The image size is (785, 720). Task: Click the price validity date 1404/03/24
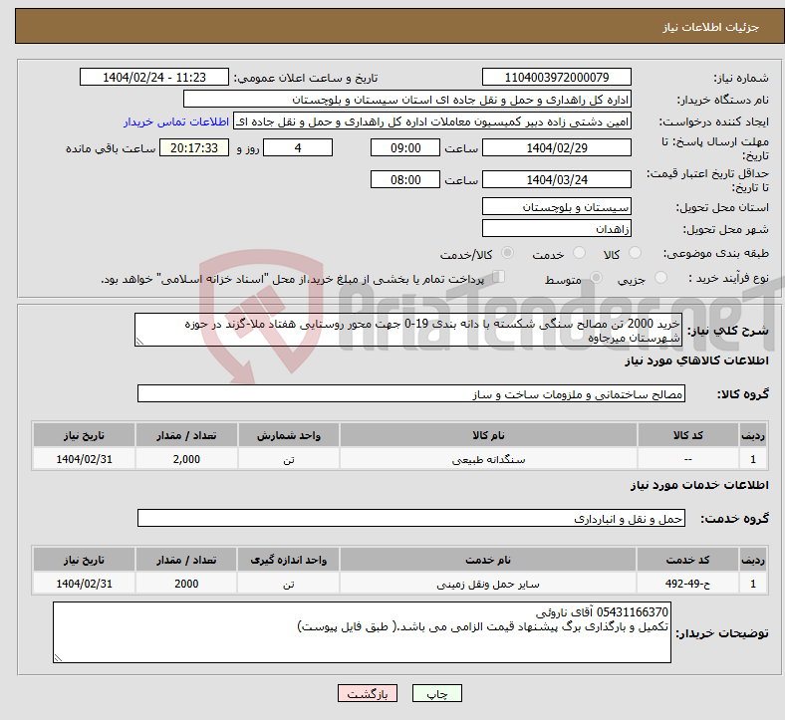pyautogui.click(x=556, y=179)
